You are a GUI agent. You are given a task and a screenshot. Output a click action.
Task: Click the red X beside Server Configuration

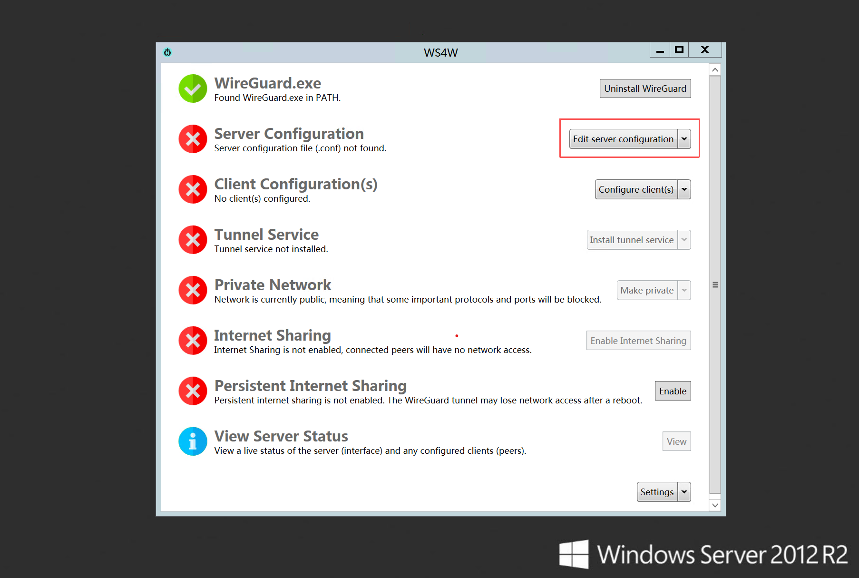point(193,139)
